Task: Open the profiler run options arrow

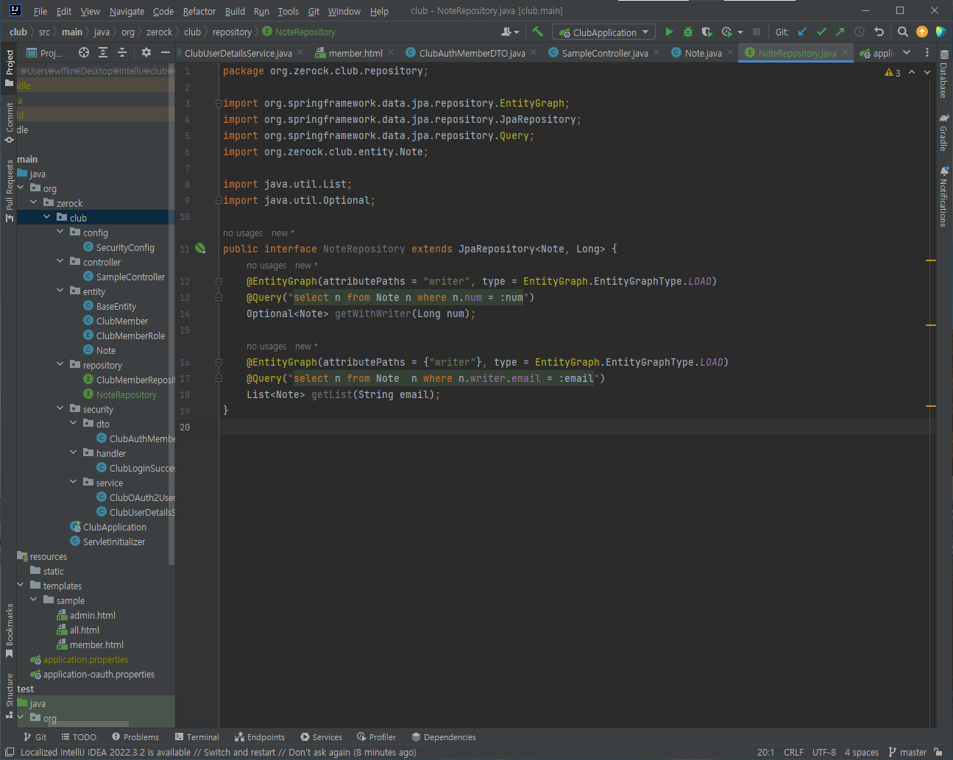Action: (740, 32)
